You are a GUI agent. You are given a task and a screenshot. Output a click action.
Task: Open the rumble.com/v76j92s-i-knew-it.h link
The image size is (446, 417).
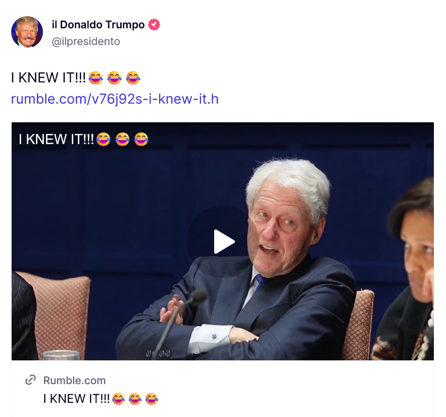point(115,99)
